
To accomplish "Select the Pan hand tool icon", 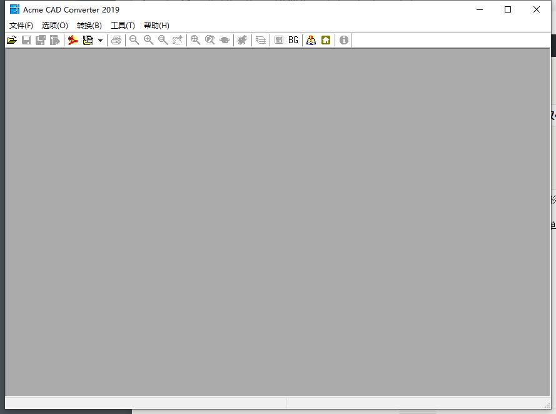I will [x=178, y=40].
